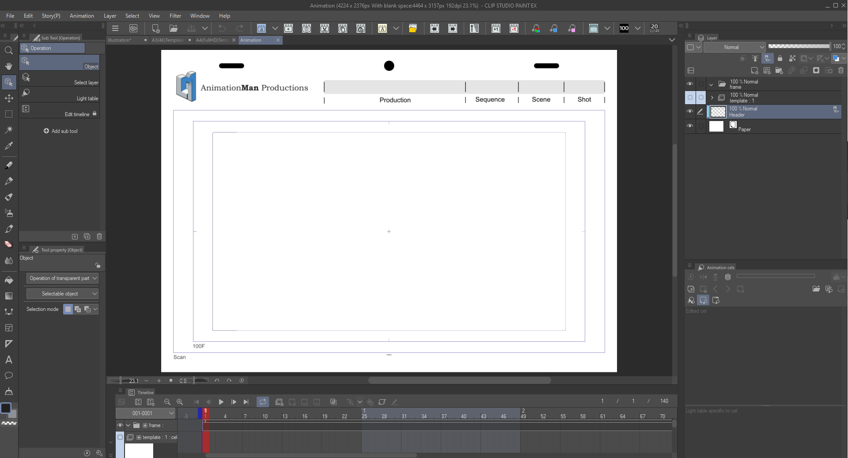The height and width of the screenshot is (458, 848).
Task: Expand the template animation folder layer
Action: tap(712, 98)
